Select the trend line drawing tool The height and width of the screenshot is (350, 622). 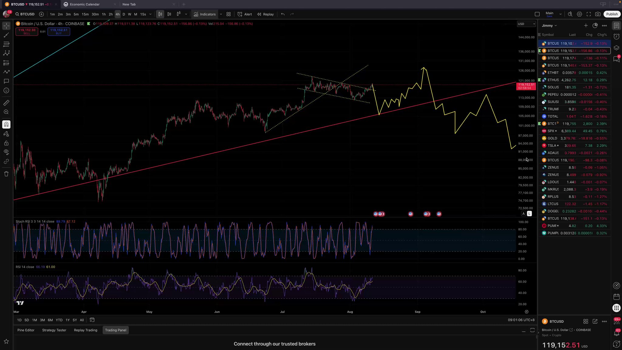(x=6, y=35)
